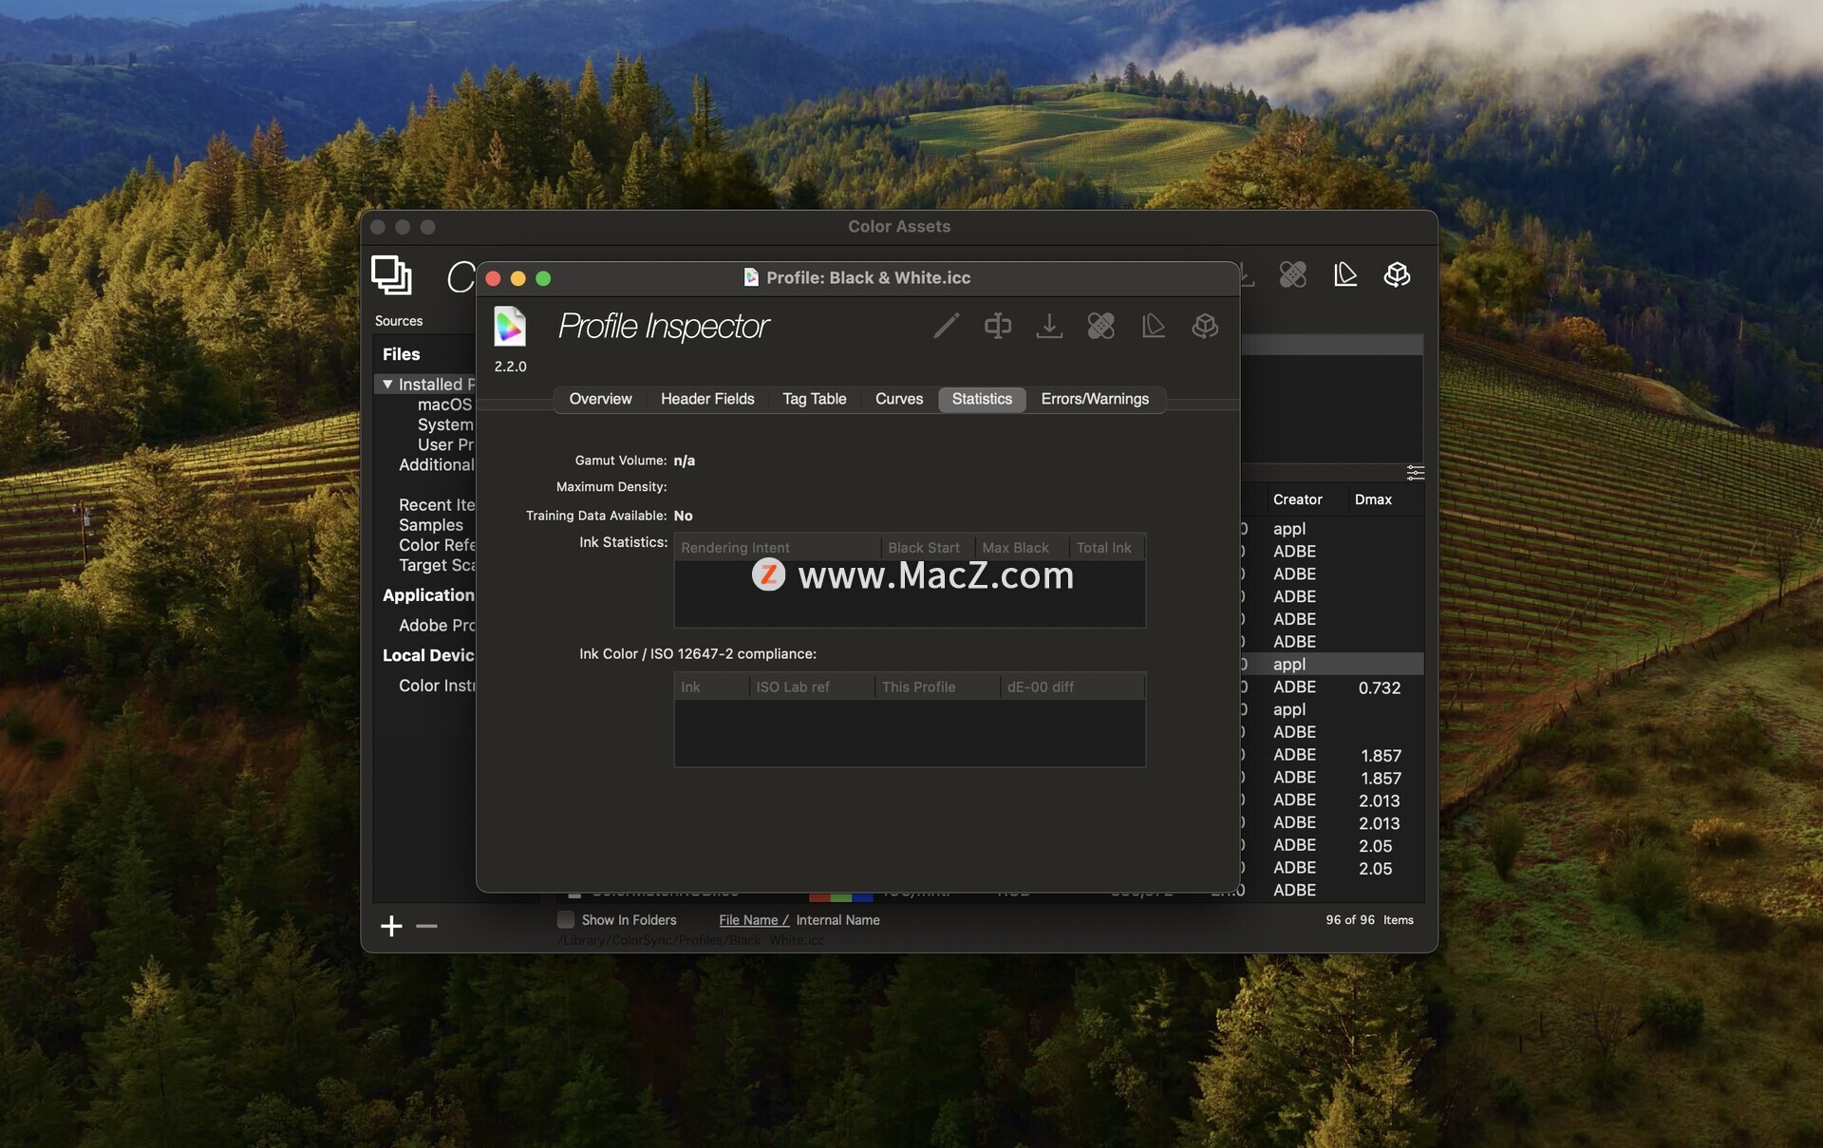Select the highlighted appl creator row
The height and width of the screenshot is (1148, 1823).
tap(1332, 664)
